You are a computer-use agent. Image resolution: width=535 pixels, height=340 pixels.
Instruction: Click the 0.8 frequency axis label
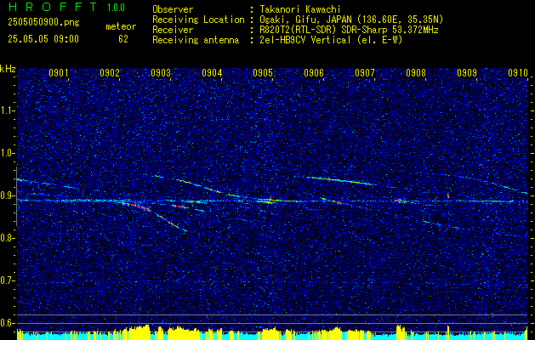coord(8,238)
